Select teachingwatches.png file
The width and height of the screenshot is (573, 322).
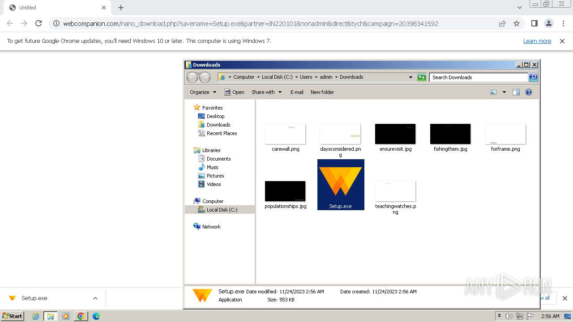395,198
